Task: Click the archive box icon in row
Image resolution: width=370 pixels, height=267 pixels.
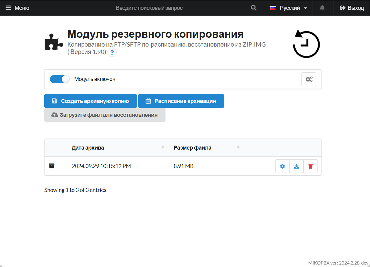Action: [52, 166]
